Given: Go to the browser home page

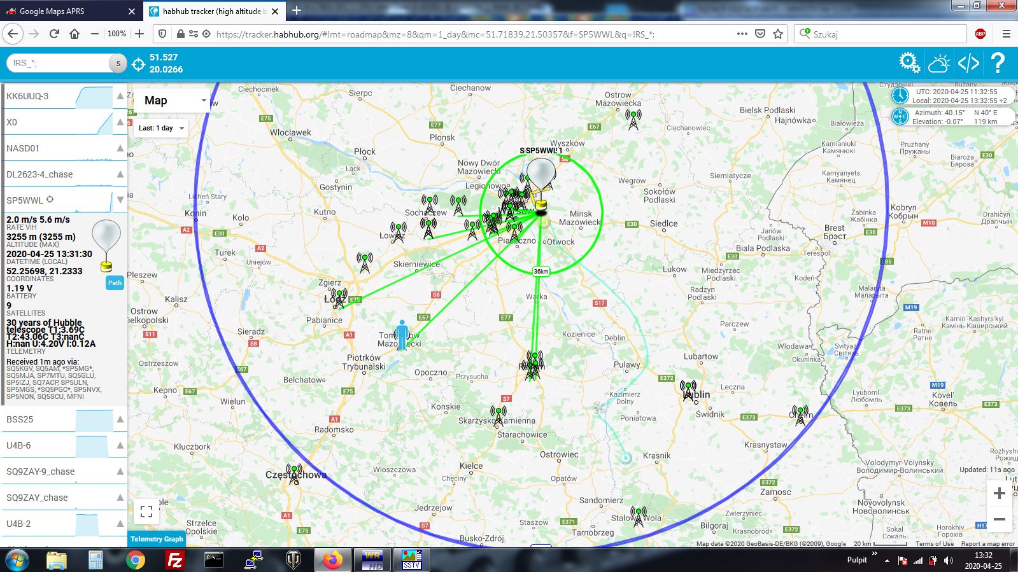Looking at the screenshot, I should [74, 34].
